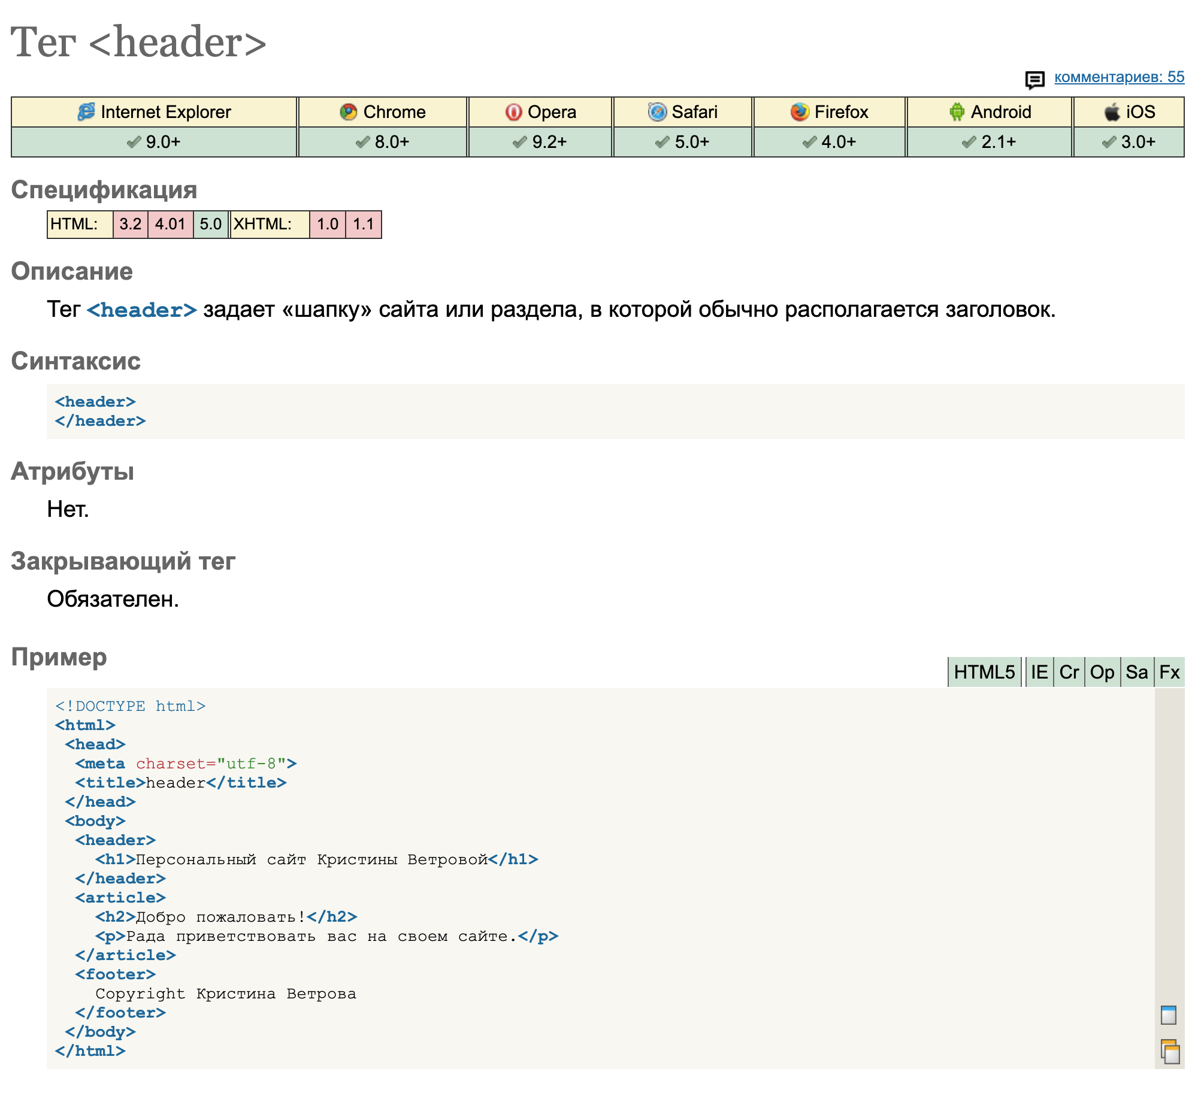Click the 'Пример' heading
Viewport: 1198px width, 1102px height.
[59, 657]
